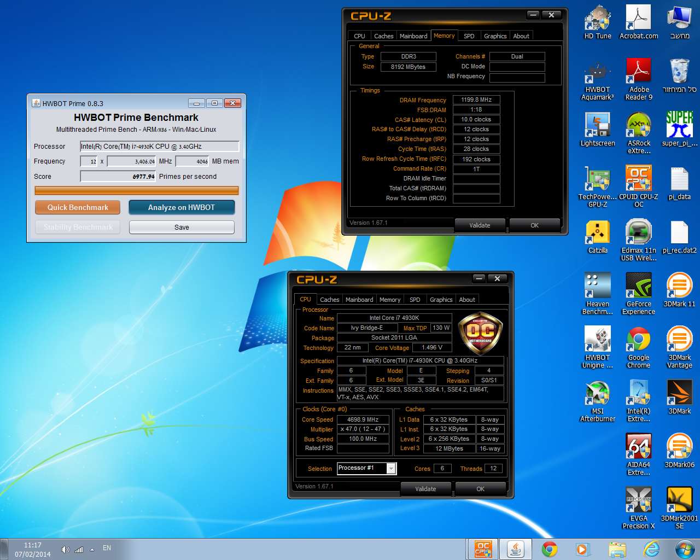Screen dimensions: 700x560
Task: Click OK in the Memory CPU-Z window
Action: coord(534,225)
